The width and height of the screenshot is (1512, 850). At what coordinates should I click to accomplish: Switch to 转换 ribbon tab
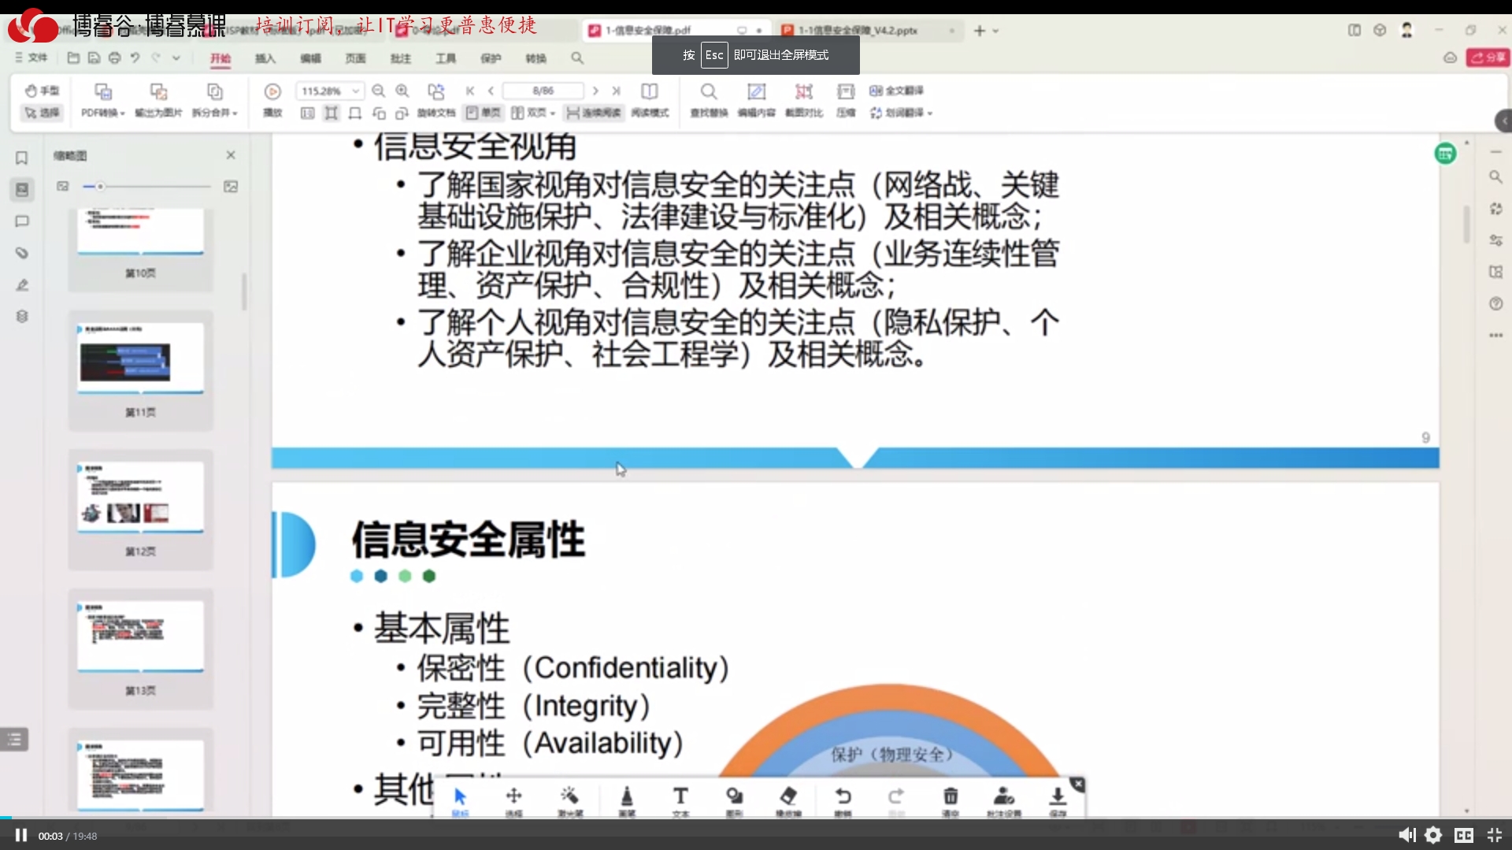(x=535, y=58)
